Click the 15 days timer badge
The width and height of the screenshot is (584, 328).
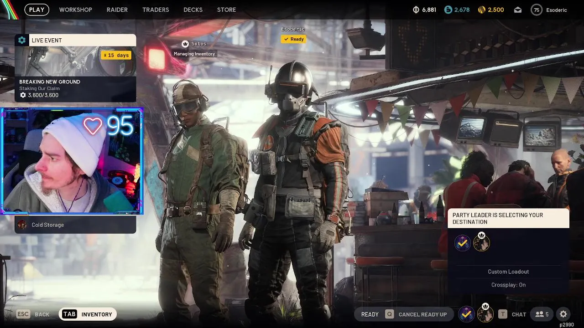(116, 55)
